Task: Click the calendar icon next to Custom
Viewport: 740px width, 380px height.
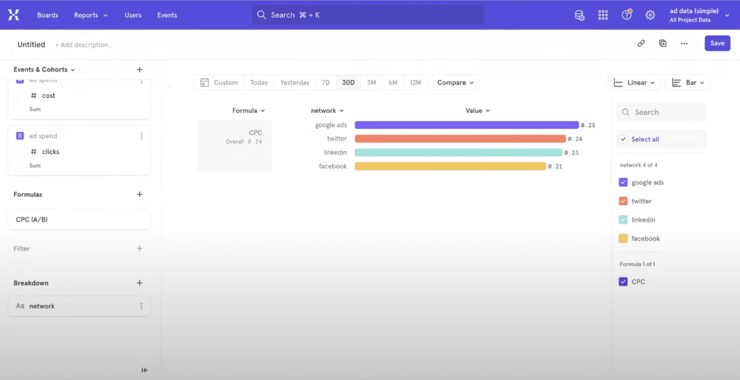Action: (x=205, y=82)
